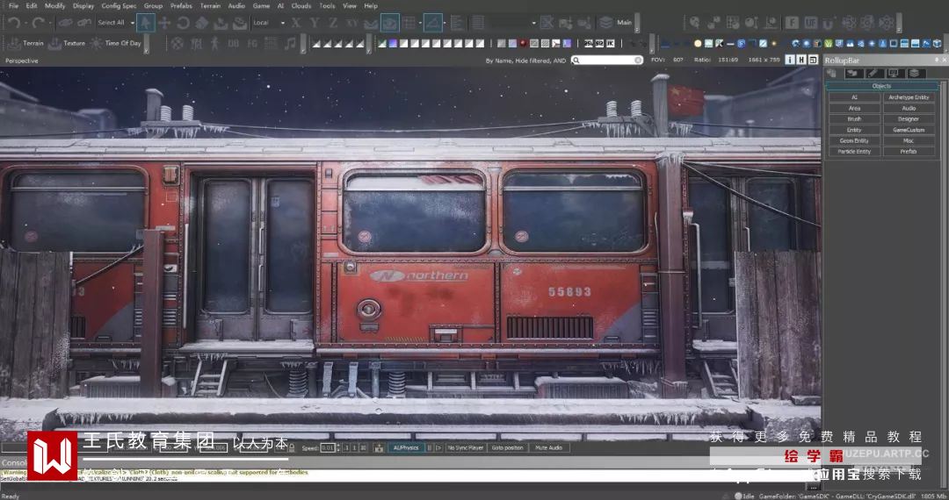
Task: Click the red sphere toolbar icon
Action: (x=523, y=43)
